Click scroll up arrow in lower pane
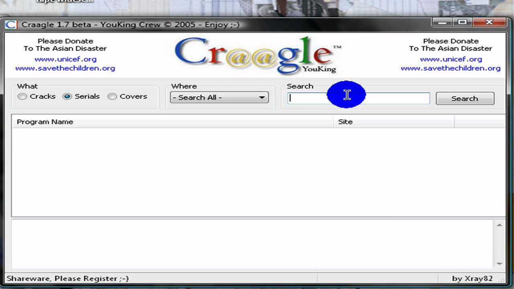This screenshot has height=289, width=514. 500,225
